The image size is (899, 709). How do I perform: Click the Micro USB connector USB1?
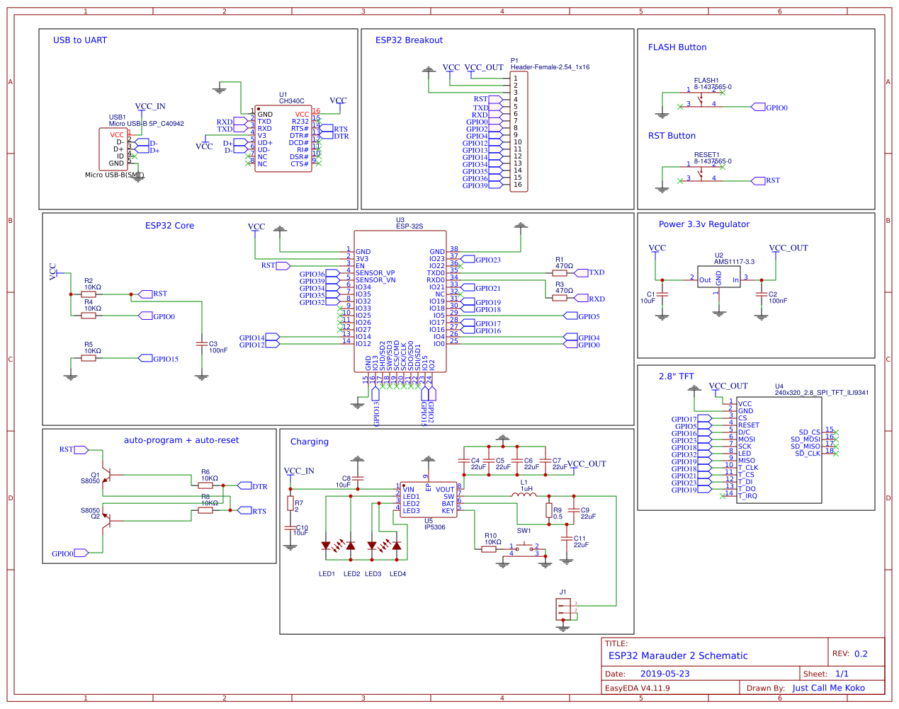113,149
